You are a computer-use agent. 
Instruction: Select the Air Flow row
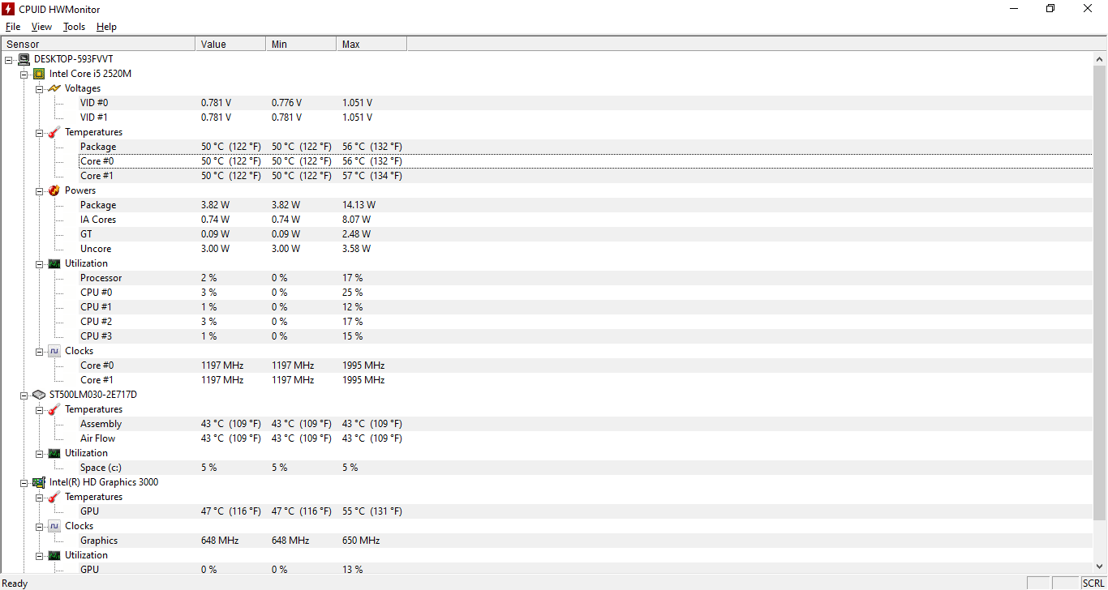coord(585,438)
